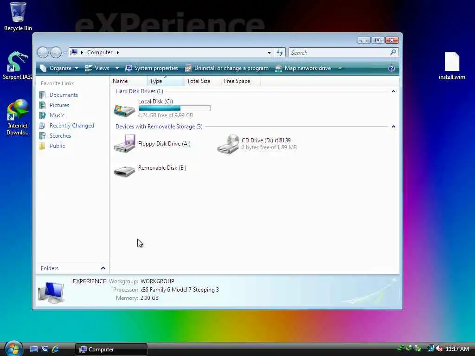Click the EXPERIENCE computer details icon

51,292
